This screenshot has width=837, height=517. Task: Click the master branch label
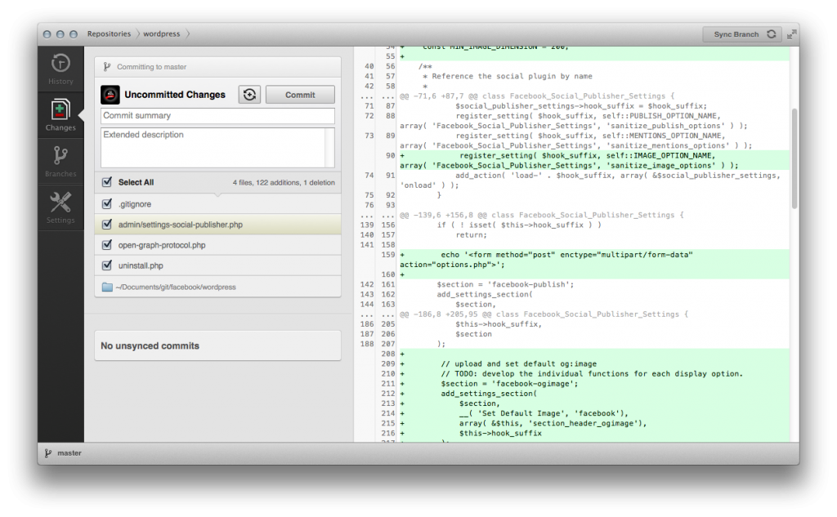pos(69,453)
